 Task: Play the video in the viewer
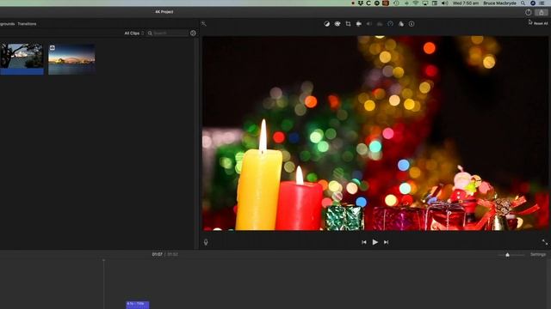click(x=375, y=242)
